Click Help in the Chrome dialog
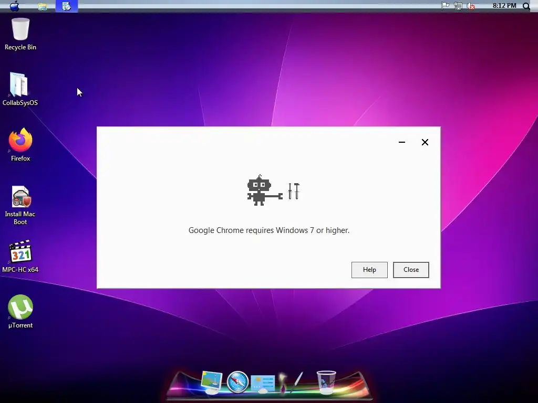The image size is (538, 403). pyautogui.click(x=369, y=270)
